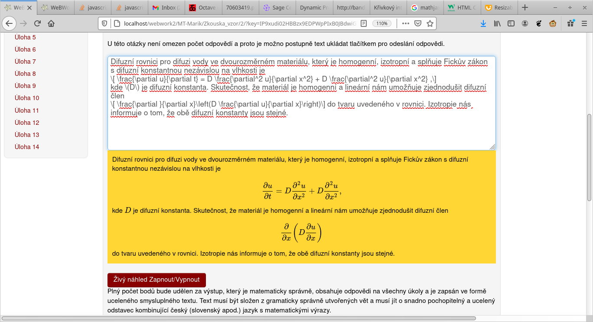593x322 pixels.
Task: Switch to the Sage Cell tab
Action: pyautogui.click(x=277, y=7)
